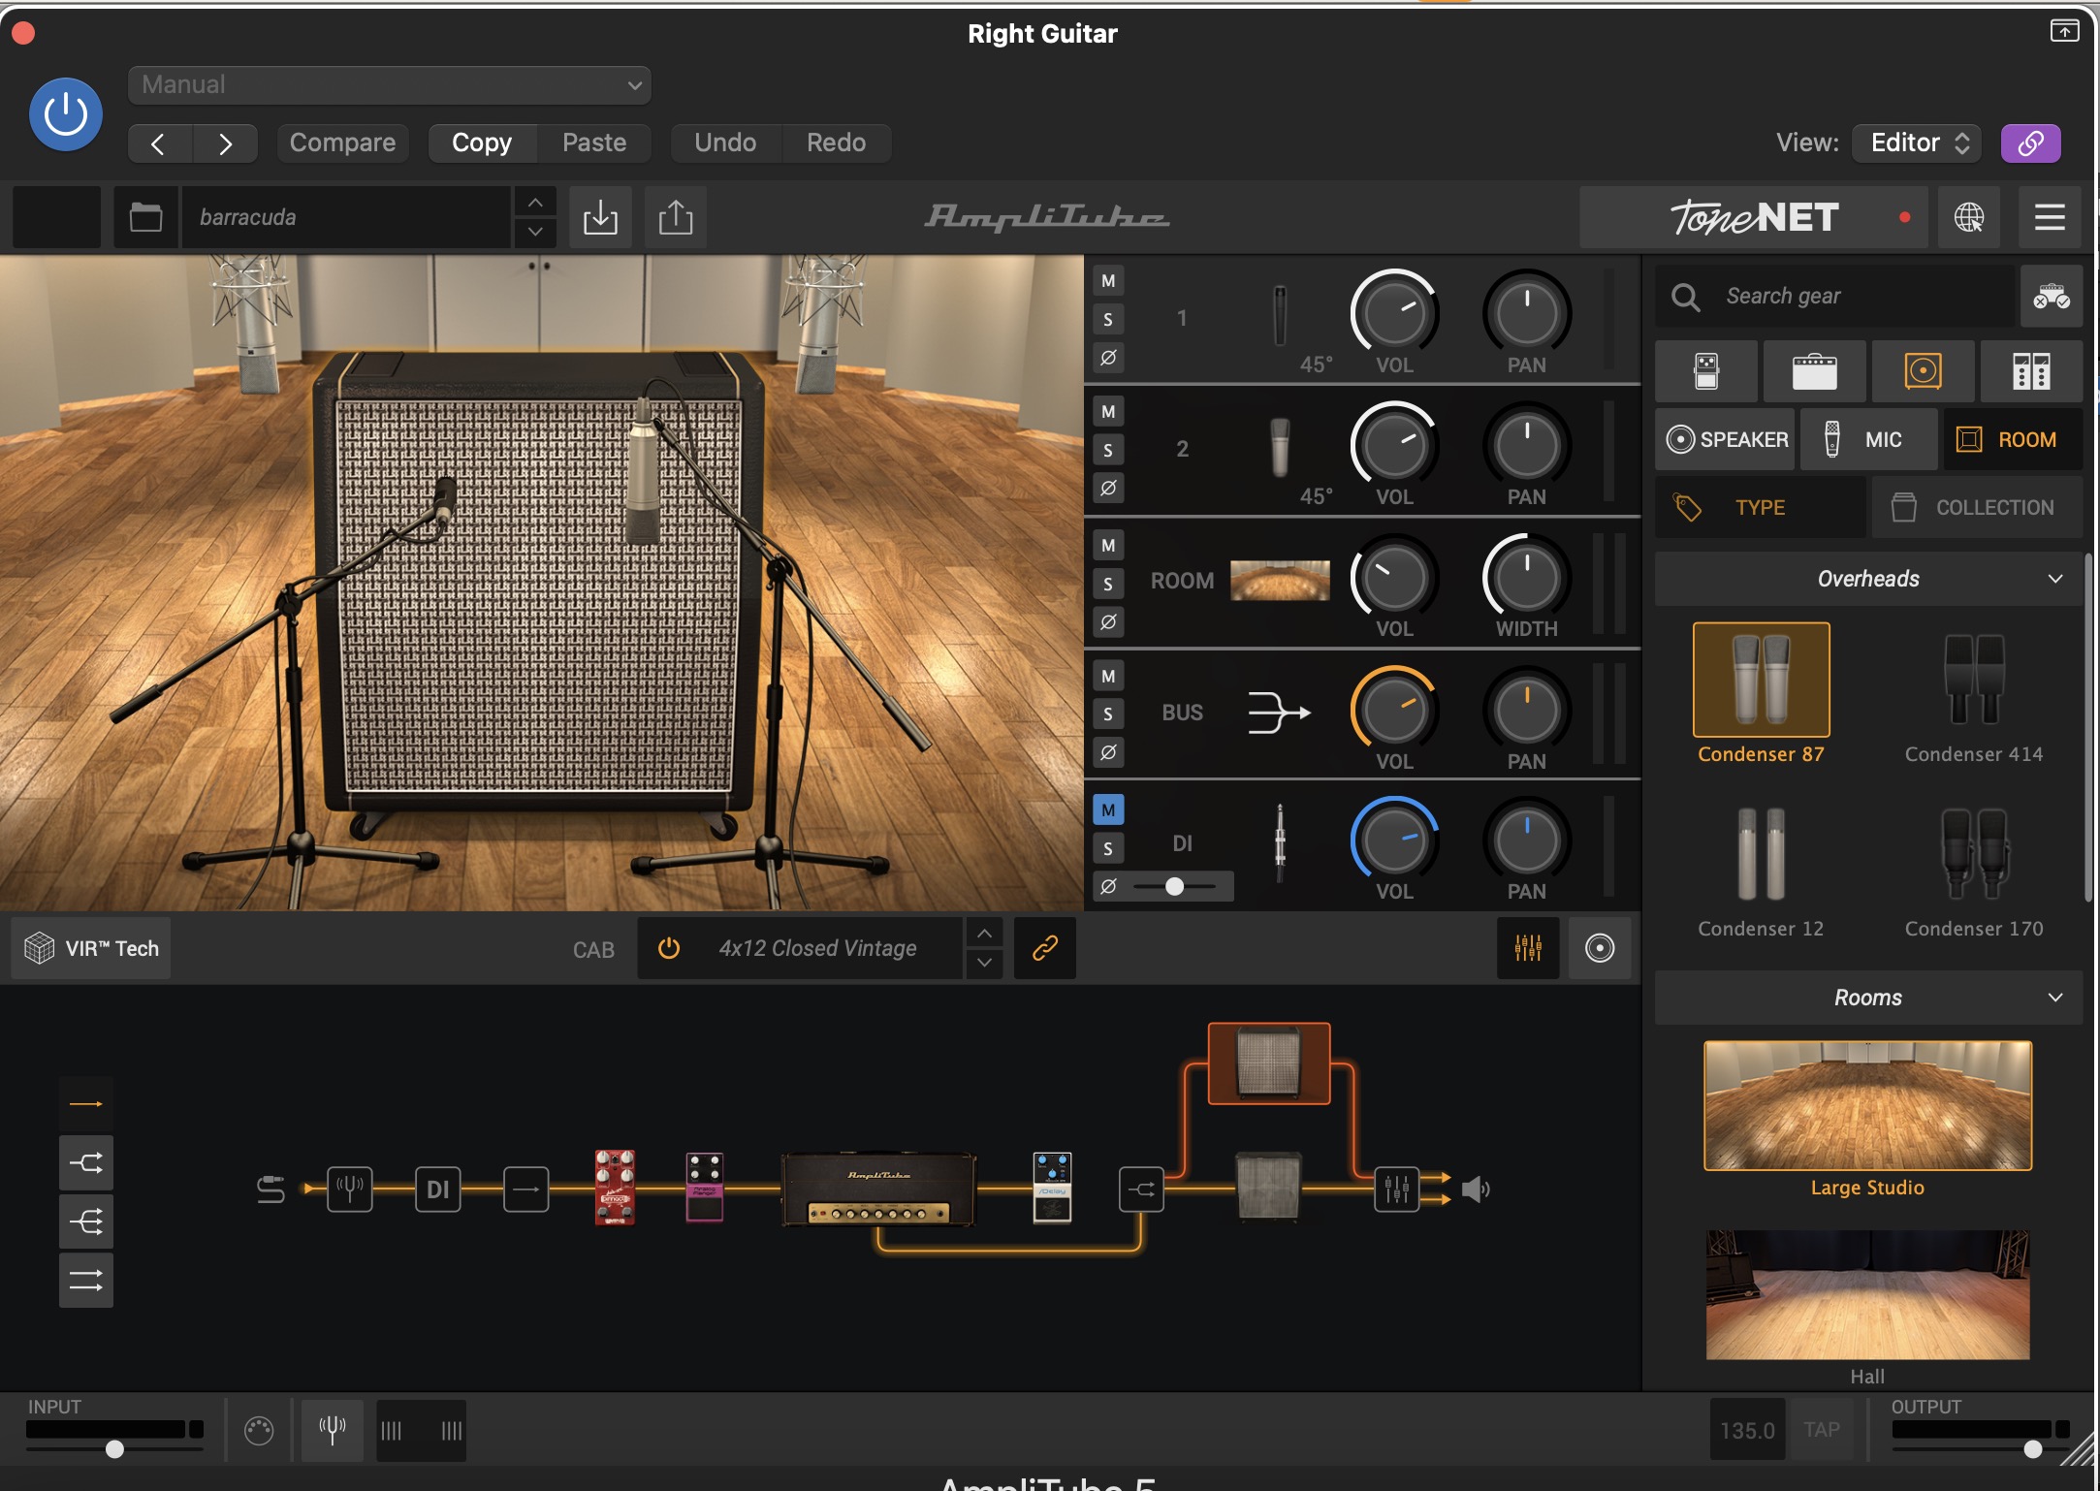Click the Search gear field
This screenshot has height=1491, width=2100.
coord(1834,297)
